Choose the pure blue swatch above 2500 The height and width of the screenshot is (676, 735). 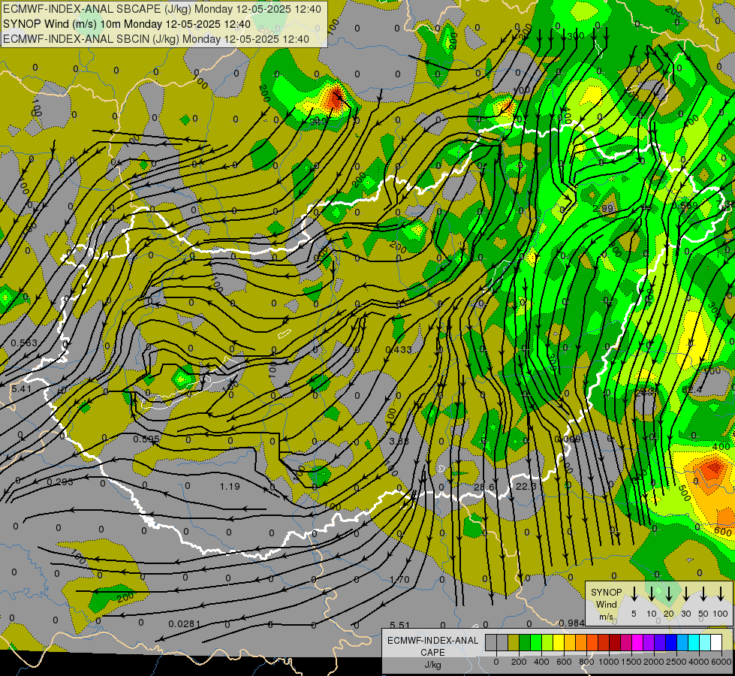(x=670, y=643)
